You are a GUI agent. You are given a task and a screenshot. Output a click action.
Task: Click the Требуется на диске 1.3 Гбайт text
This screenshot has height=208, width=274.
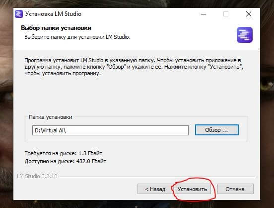click(63, 153)
